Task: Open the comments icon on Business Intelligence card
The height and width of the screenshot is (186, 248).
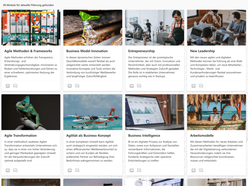Action: point(139,170)
